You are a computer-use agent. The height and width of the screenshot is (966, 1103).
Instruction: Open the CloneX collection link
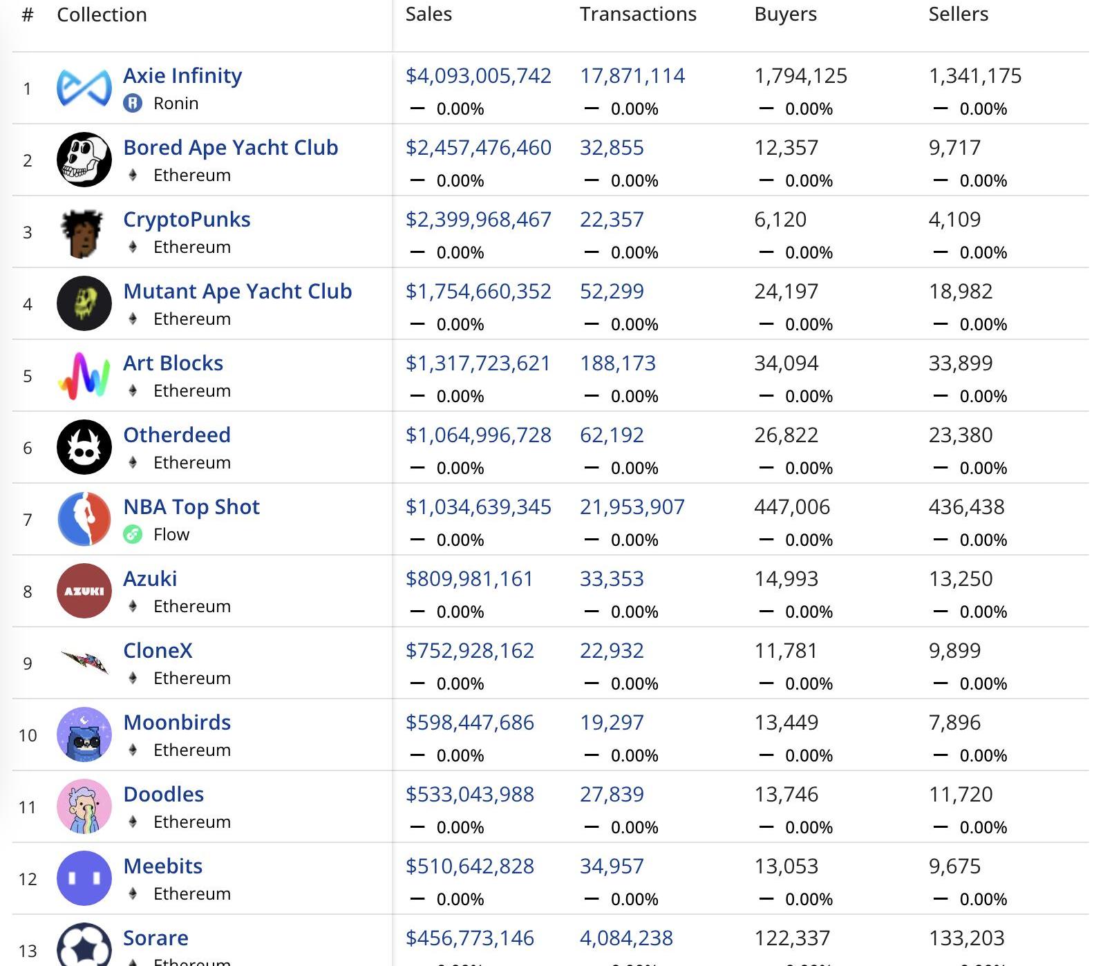click(x=158, y=651)
